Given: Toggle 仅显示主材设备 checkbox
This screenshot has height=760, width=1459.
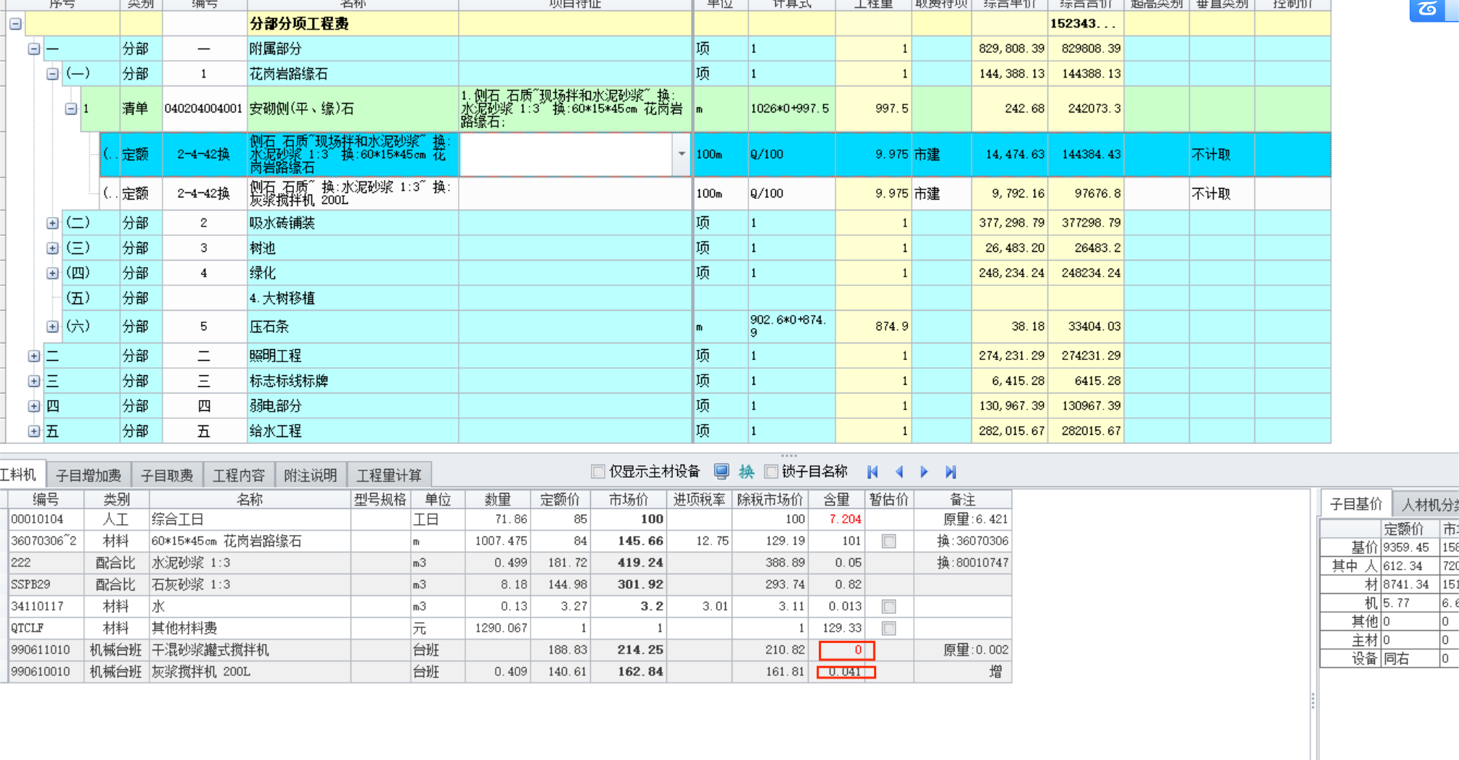Looking at the screenshot, I should [x=598, y=472].
